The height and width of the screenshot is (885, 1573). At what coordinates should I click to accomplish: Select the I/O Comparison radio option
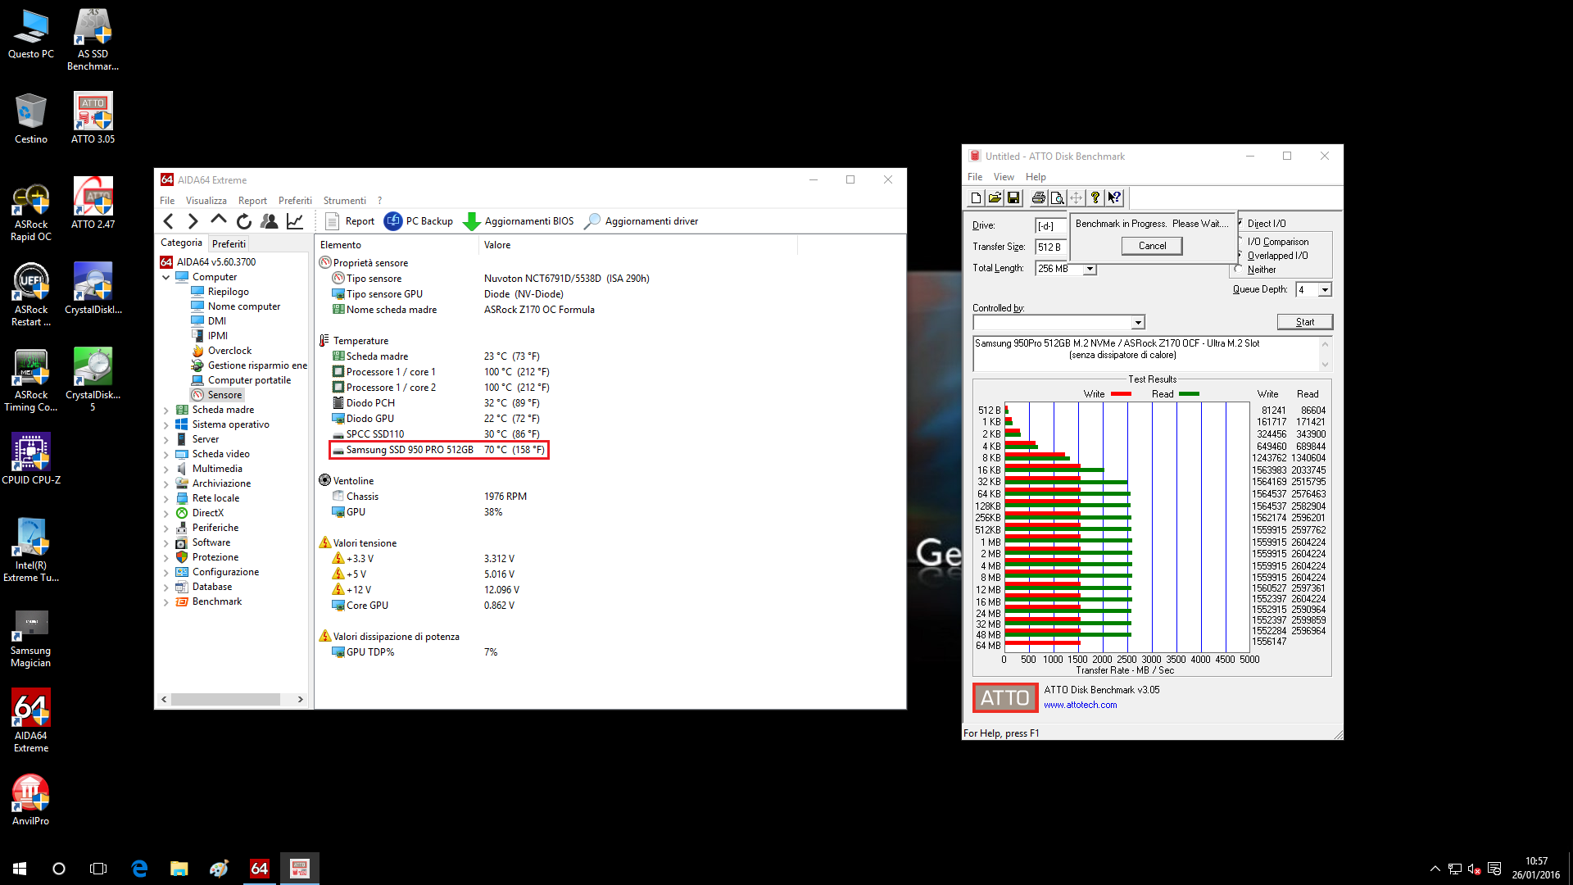point(1240,241)
